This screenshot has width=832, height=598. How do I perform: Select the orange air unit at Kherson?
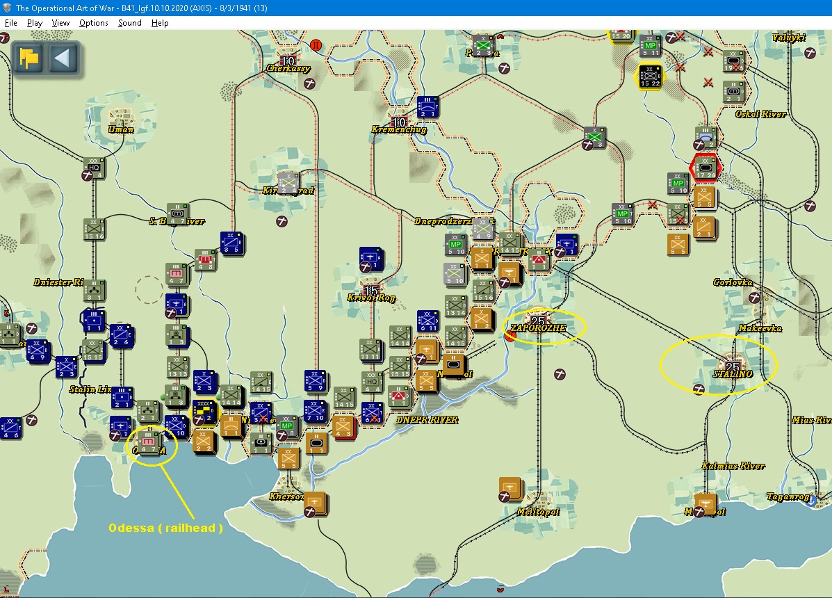click(315, 503)
